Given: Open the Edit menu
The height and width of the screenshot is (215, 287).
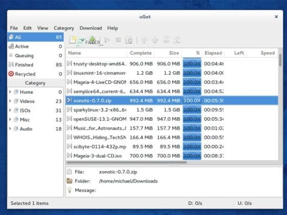Looking at the screenshot, I should click(x=28, y=28).
